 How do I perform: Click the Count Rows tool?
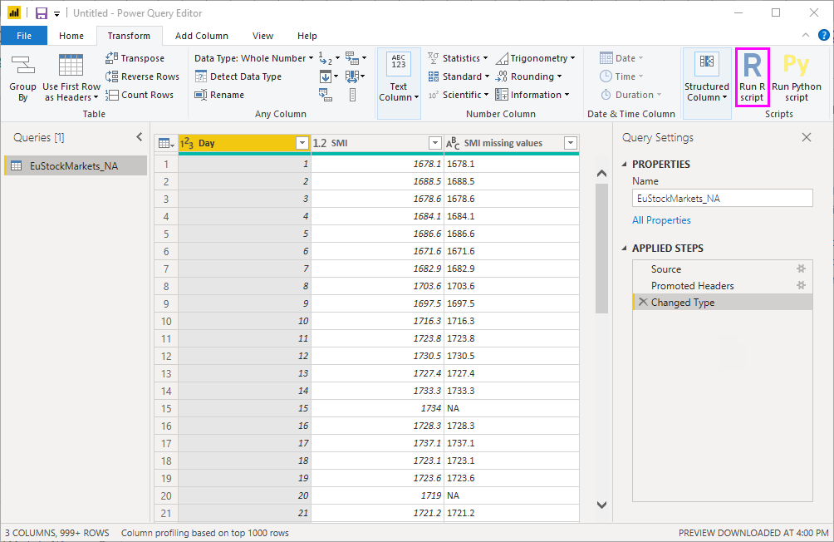(139, 95)
